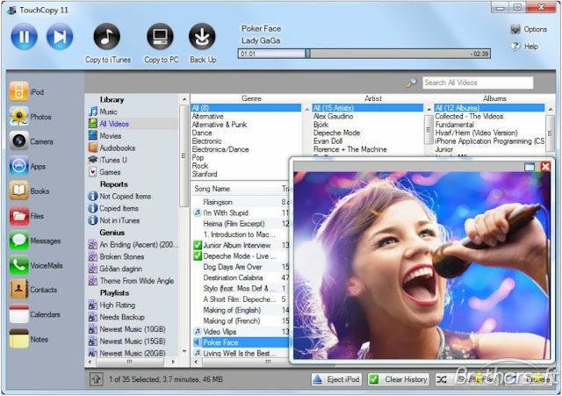Open Options
Viewport: 562px width, 396px height.
529,29
